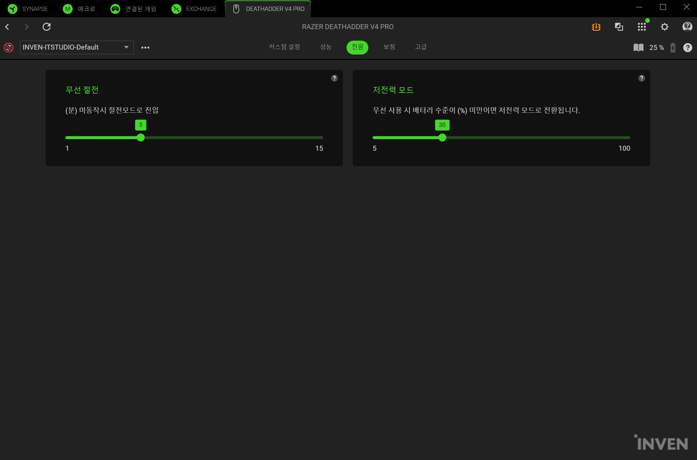Open the 고급 section
This screenshot has height=460, width=697.
click(x=421, y=47)
